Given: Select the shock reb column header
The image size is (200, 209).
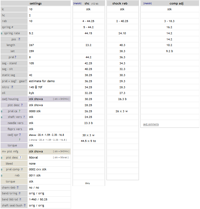Looking at the screenshot, I should click(122, 3).
